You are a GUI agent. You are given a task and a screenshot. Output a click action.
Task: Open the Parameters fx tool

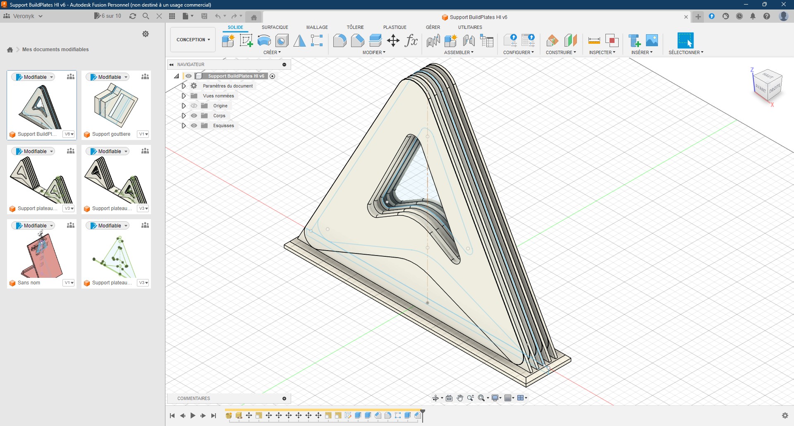tap(411, 40)
